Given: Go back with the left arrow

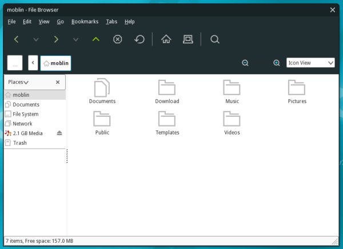Looking at the screenshot, I should pos(16,39).
